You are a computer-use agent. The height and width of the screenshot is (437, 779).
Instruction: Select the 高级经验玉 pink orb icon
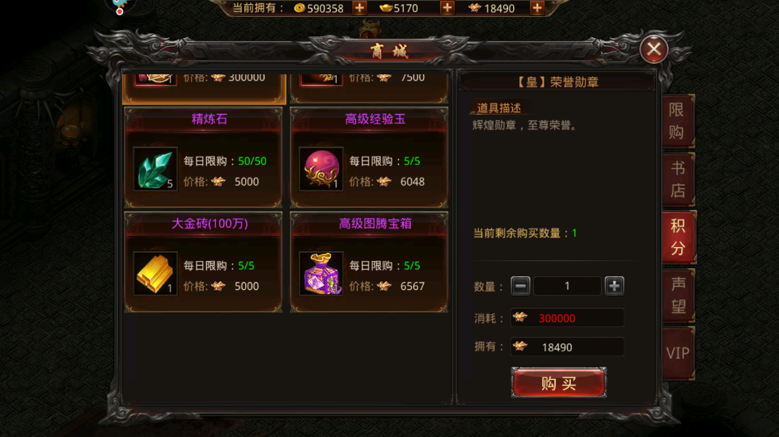pos(321,169)
